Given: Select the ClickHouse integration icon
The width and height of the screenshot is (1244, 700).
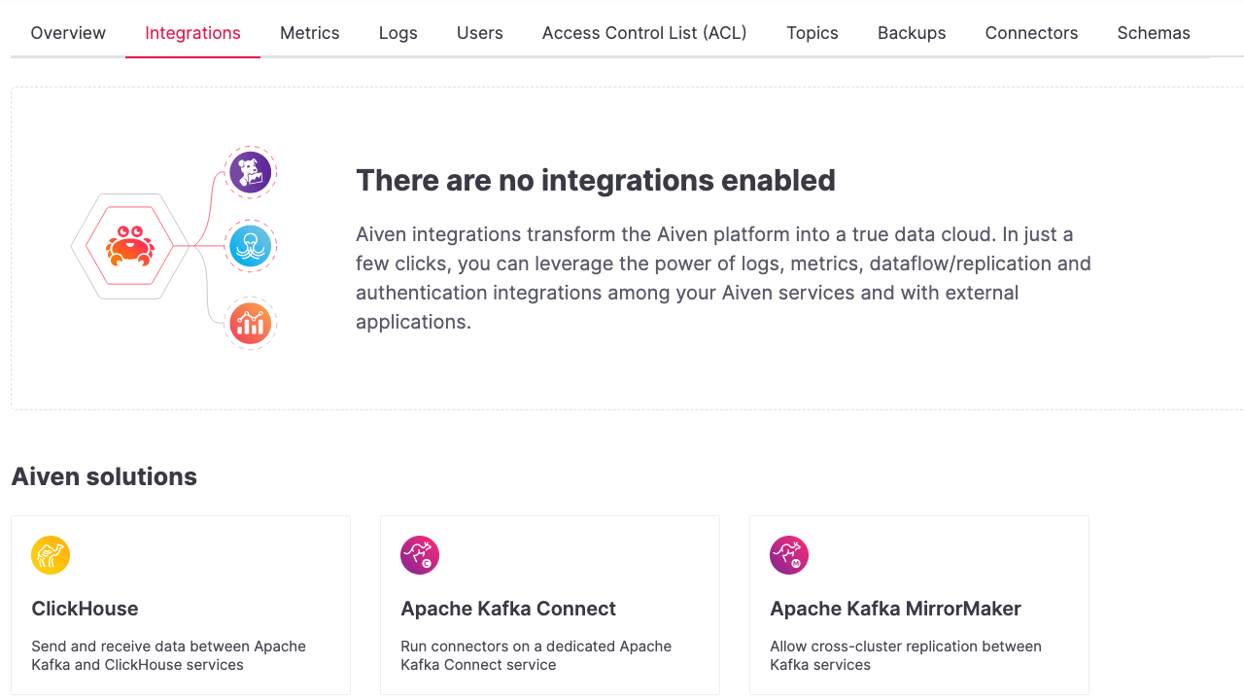Looking at the screenshot, I should [x=51, y=555].
